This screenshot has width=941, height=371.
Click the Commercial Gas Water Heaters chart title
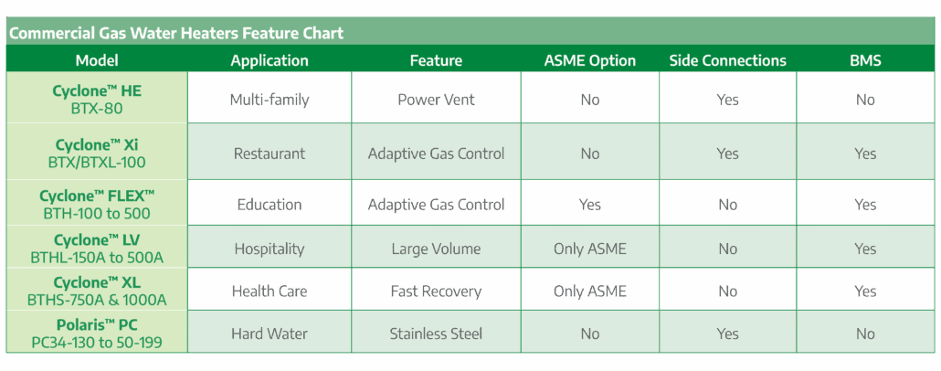tap(175, 33)
